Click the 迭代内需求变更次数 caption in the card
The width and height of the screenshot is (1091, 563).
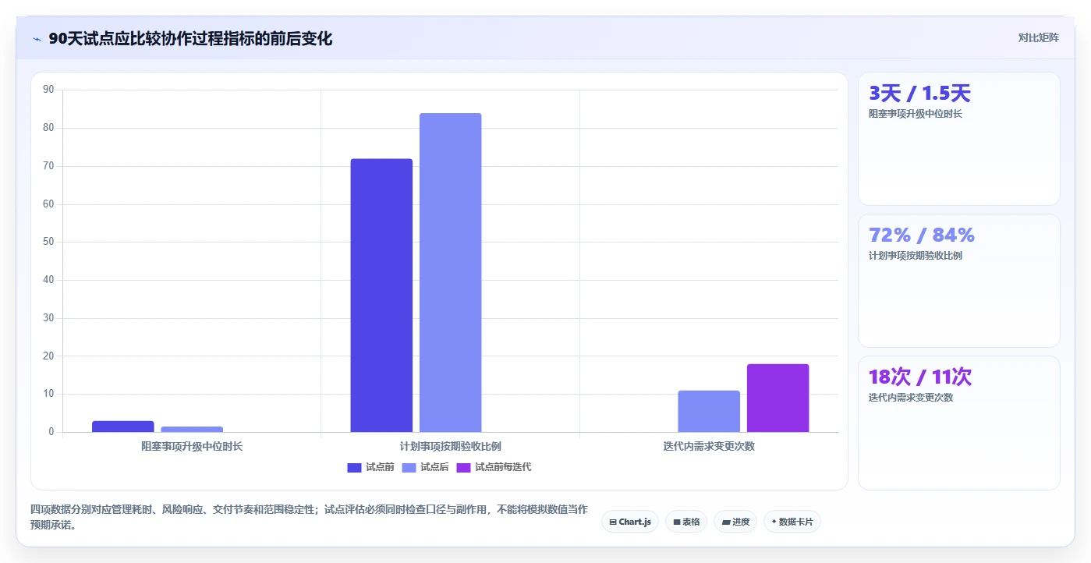911,398
